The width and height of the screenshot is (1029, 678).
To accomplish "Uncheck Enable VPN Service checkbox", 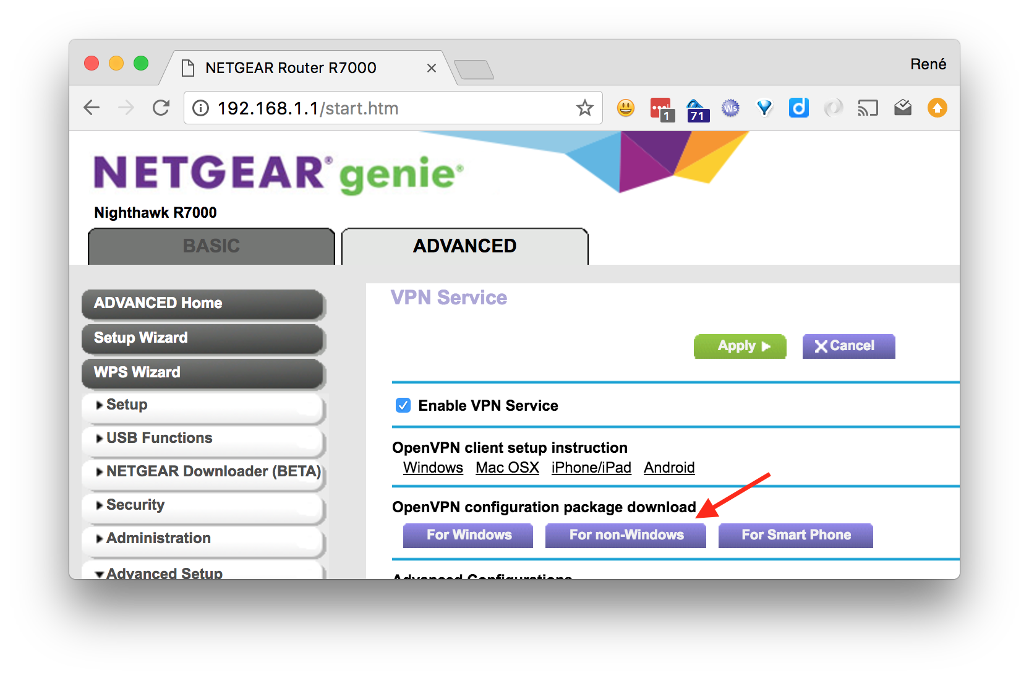I will (x=403, y=406).
